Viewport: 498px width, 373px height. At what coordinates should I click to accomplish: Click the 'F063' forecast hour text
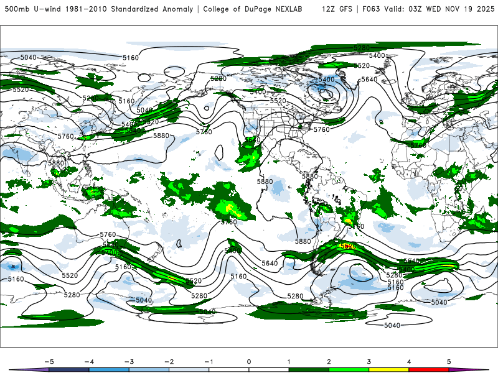[371, 9]
